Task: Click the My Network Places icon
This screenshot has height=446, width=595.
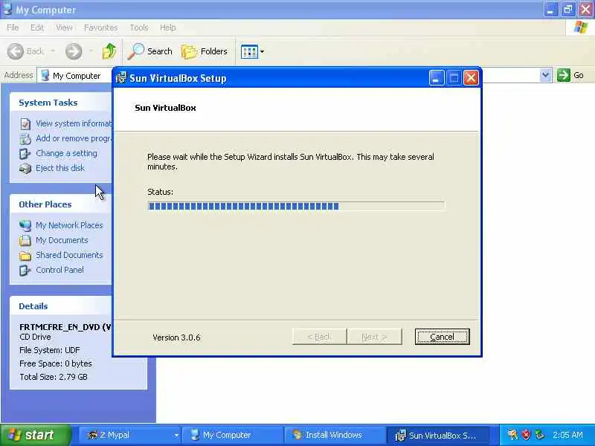Action: tap(25, 226)
